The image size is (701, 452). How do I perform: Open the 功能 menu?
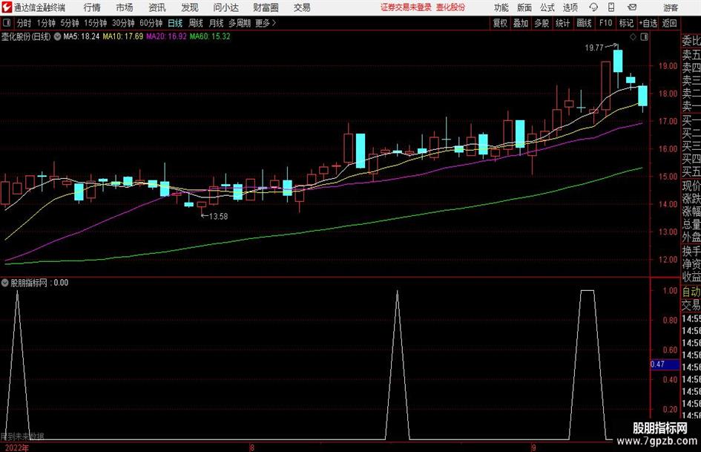[501, 7]
